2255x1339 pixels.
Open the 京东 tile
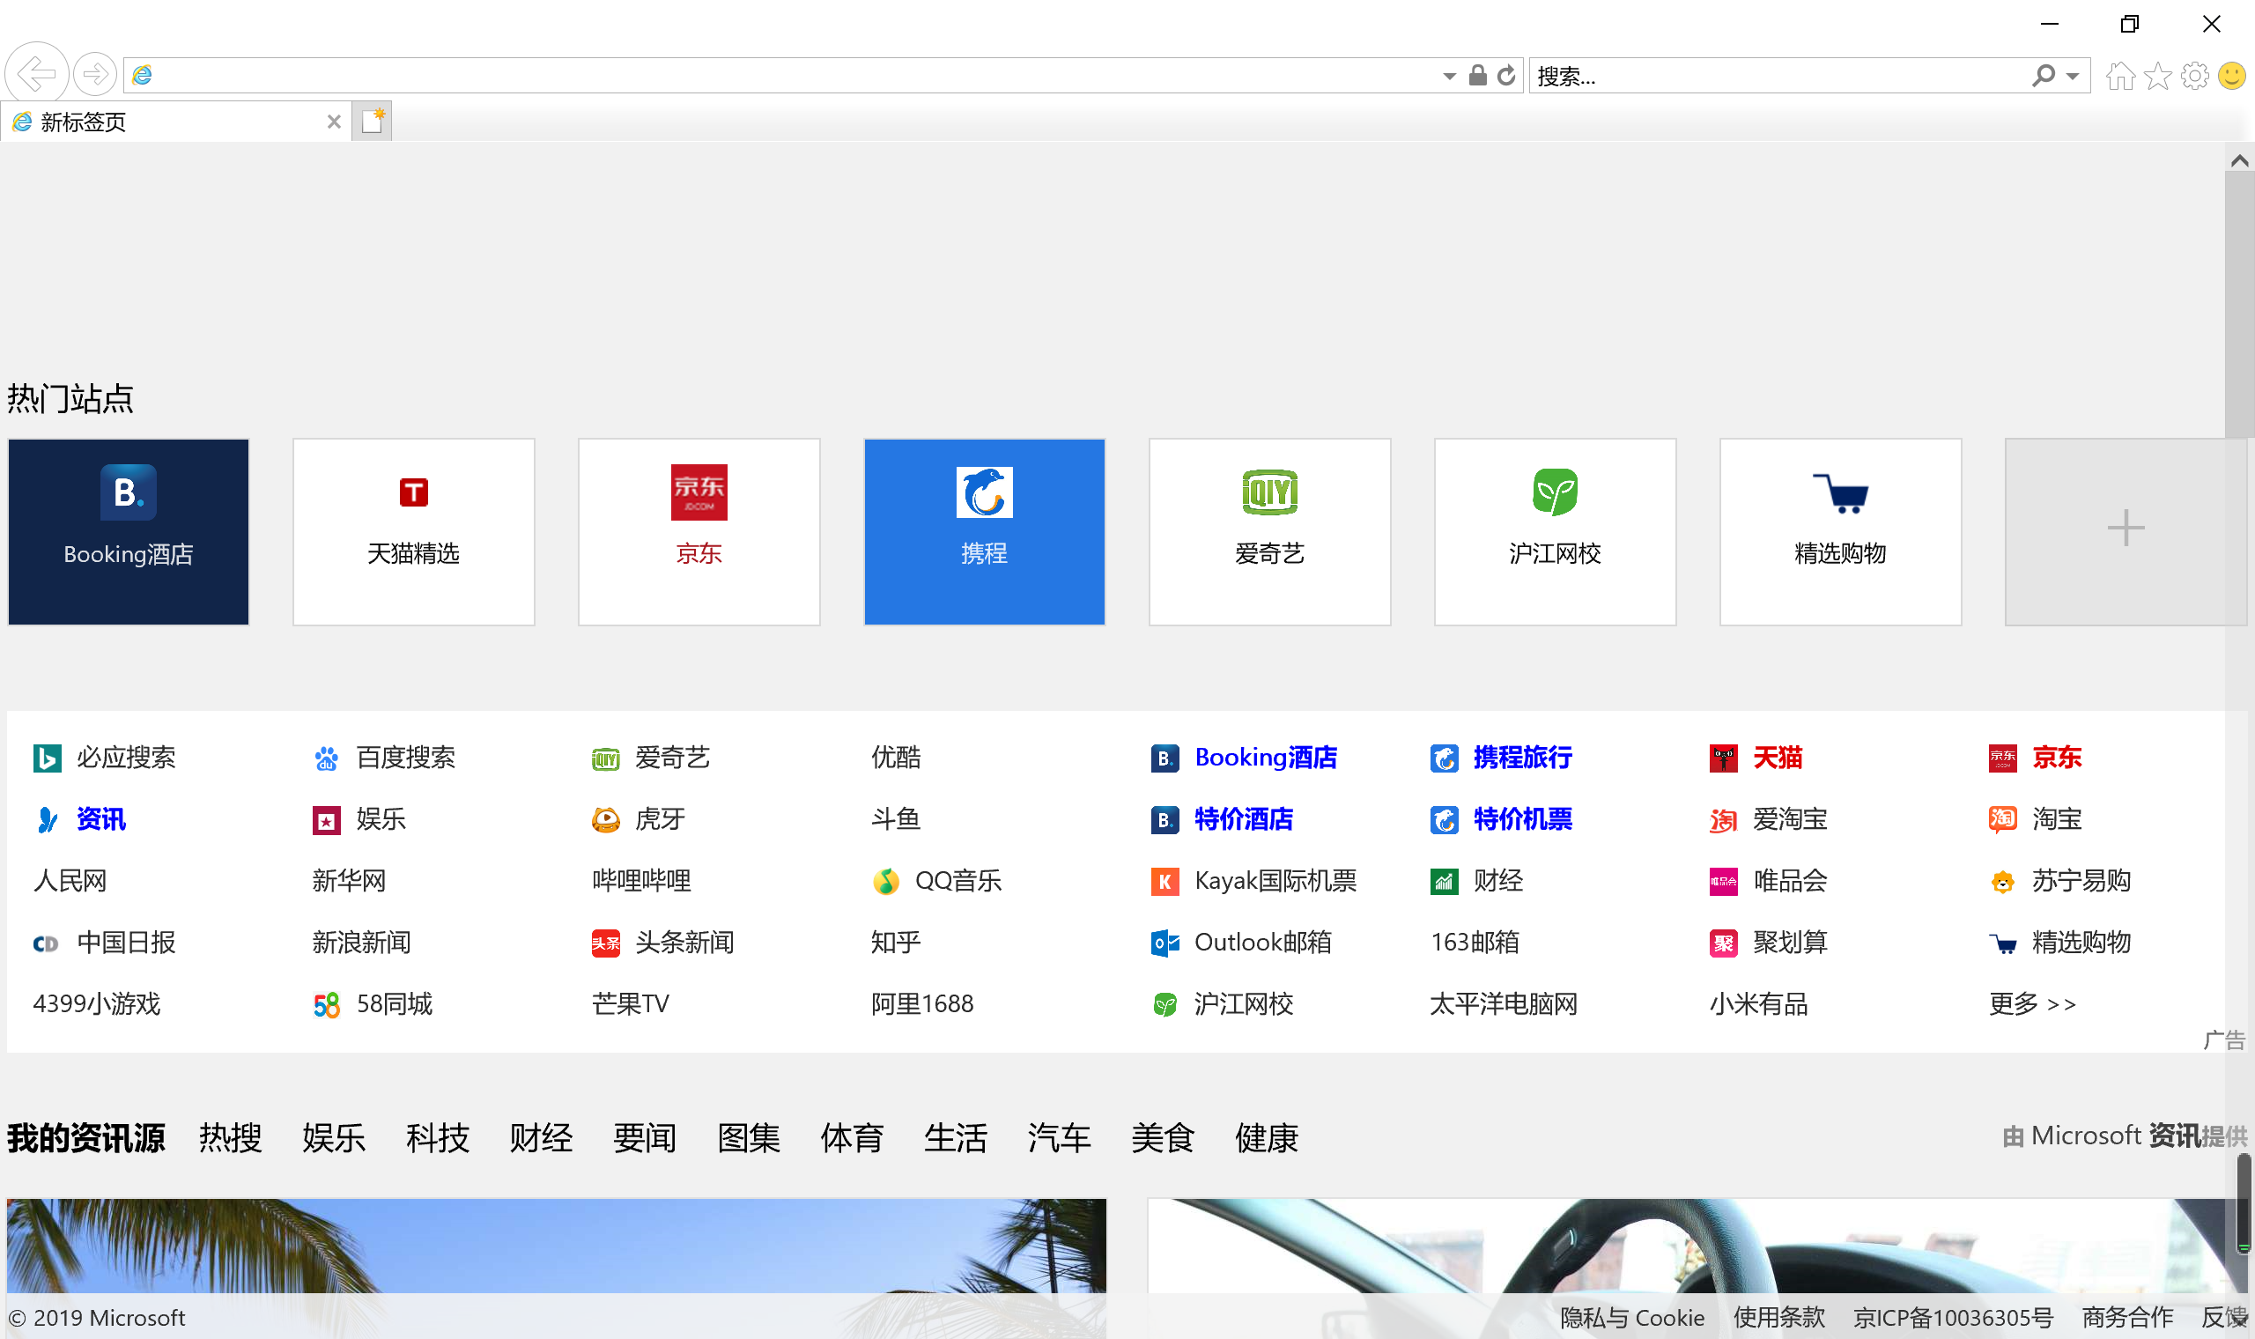point(699,531)
